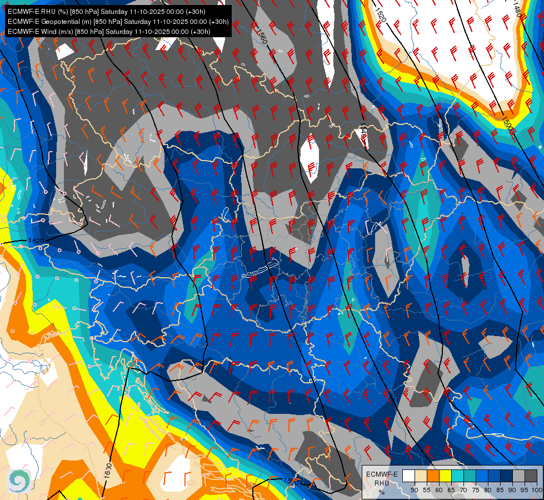This screenshot has height=500, width=544.
Task: Select the ECMWF-E RHU 850 hPa title line
Action: coord(107,12)
